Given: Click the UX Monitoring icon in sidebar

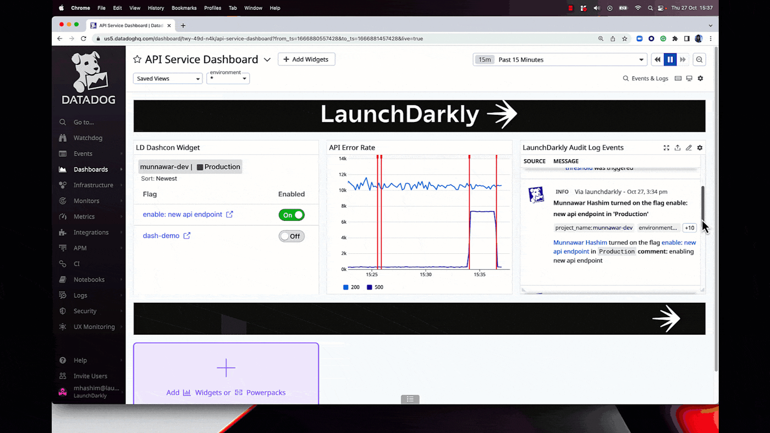Looking at the screenshot, I should coord(63,327).
